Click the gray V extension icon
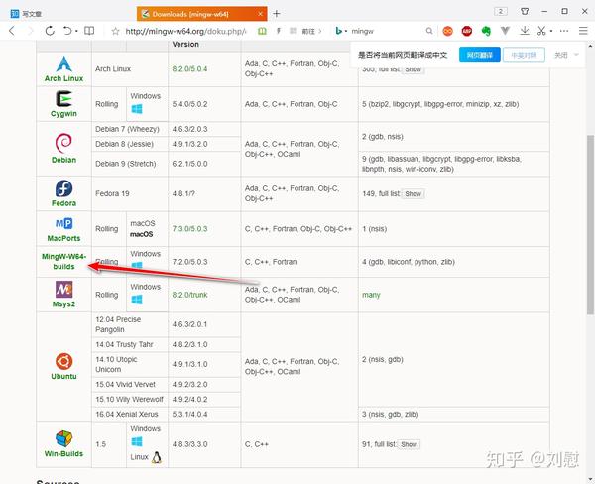Viewport: 595px width, 484px height. click(505, 31)
